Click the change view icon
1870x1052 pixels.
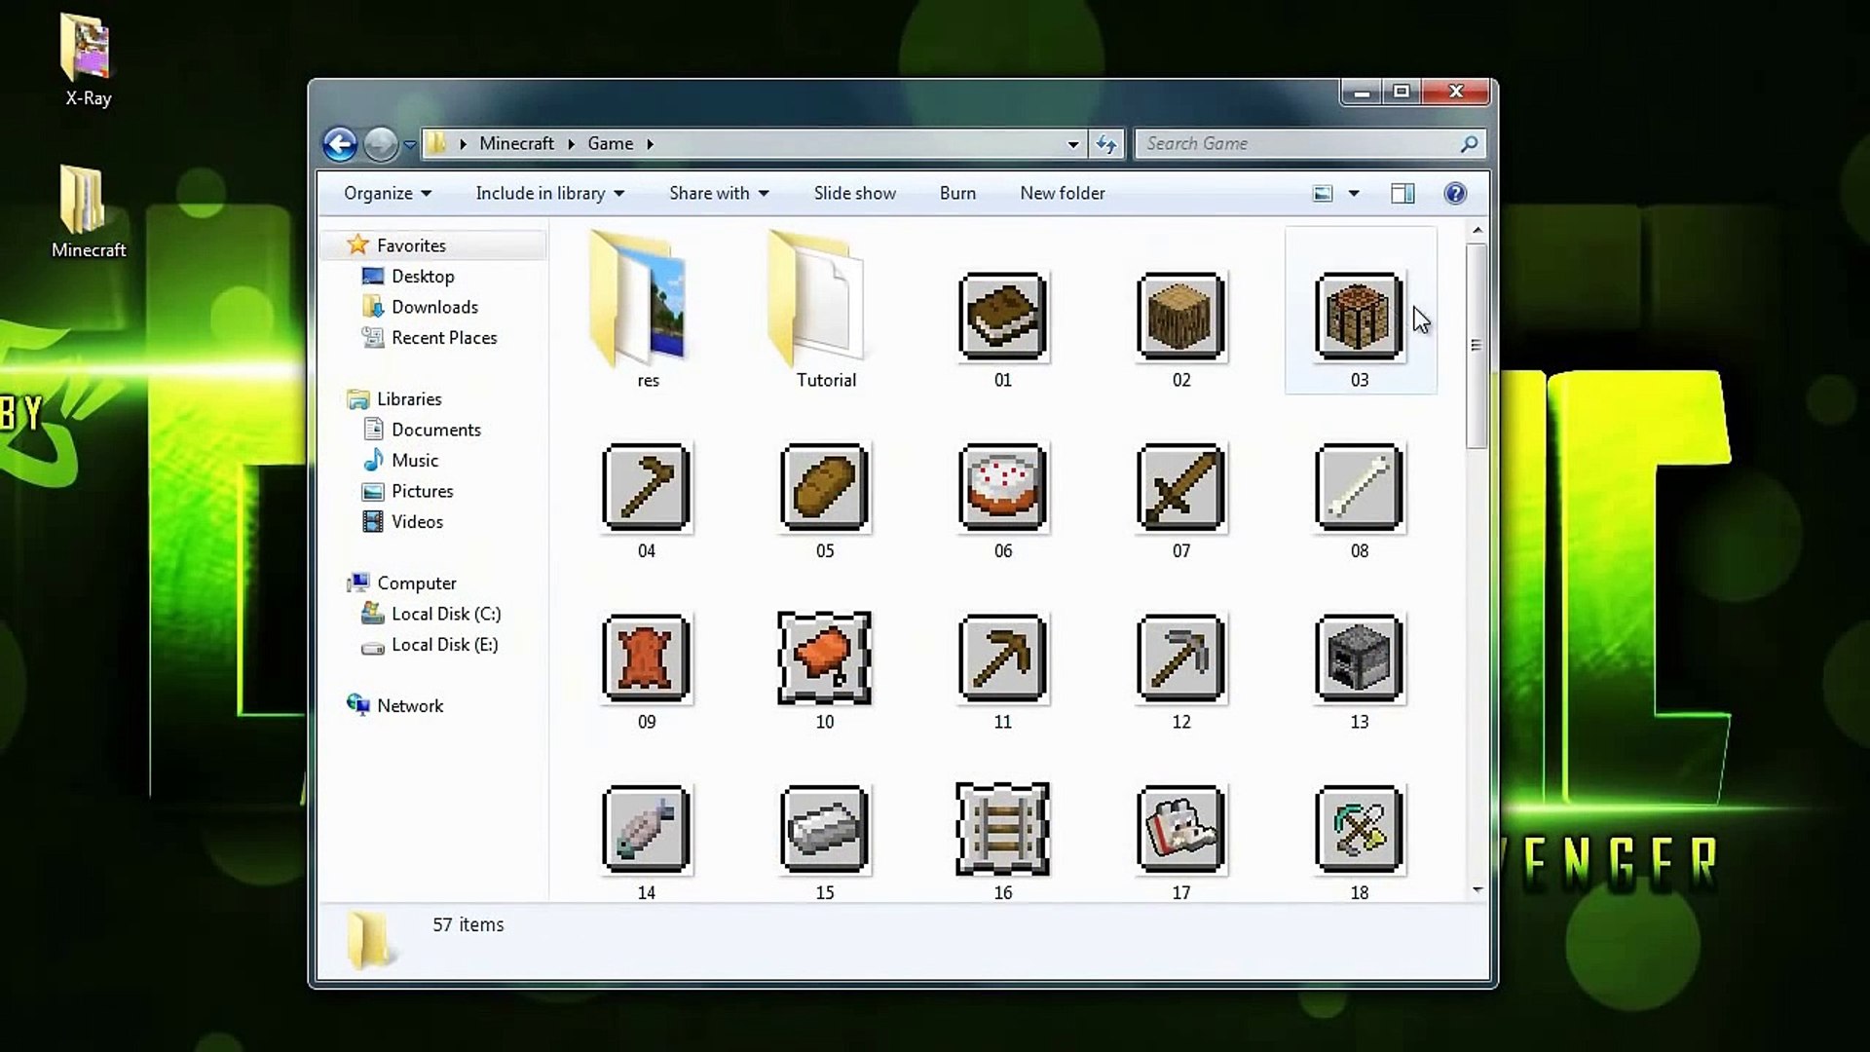tap(1323, 193)
